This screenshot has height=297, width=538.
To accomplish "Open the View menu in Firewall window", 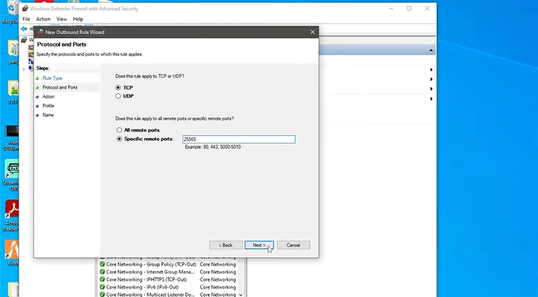I will 62,19.
